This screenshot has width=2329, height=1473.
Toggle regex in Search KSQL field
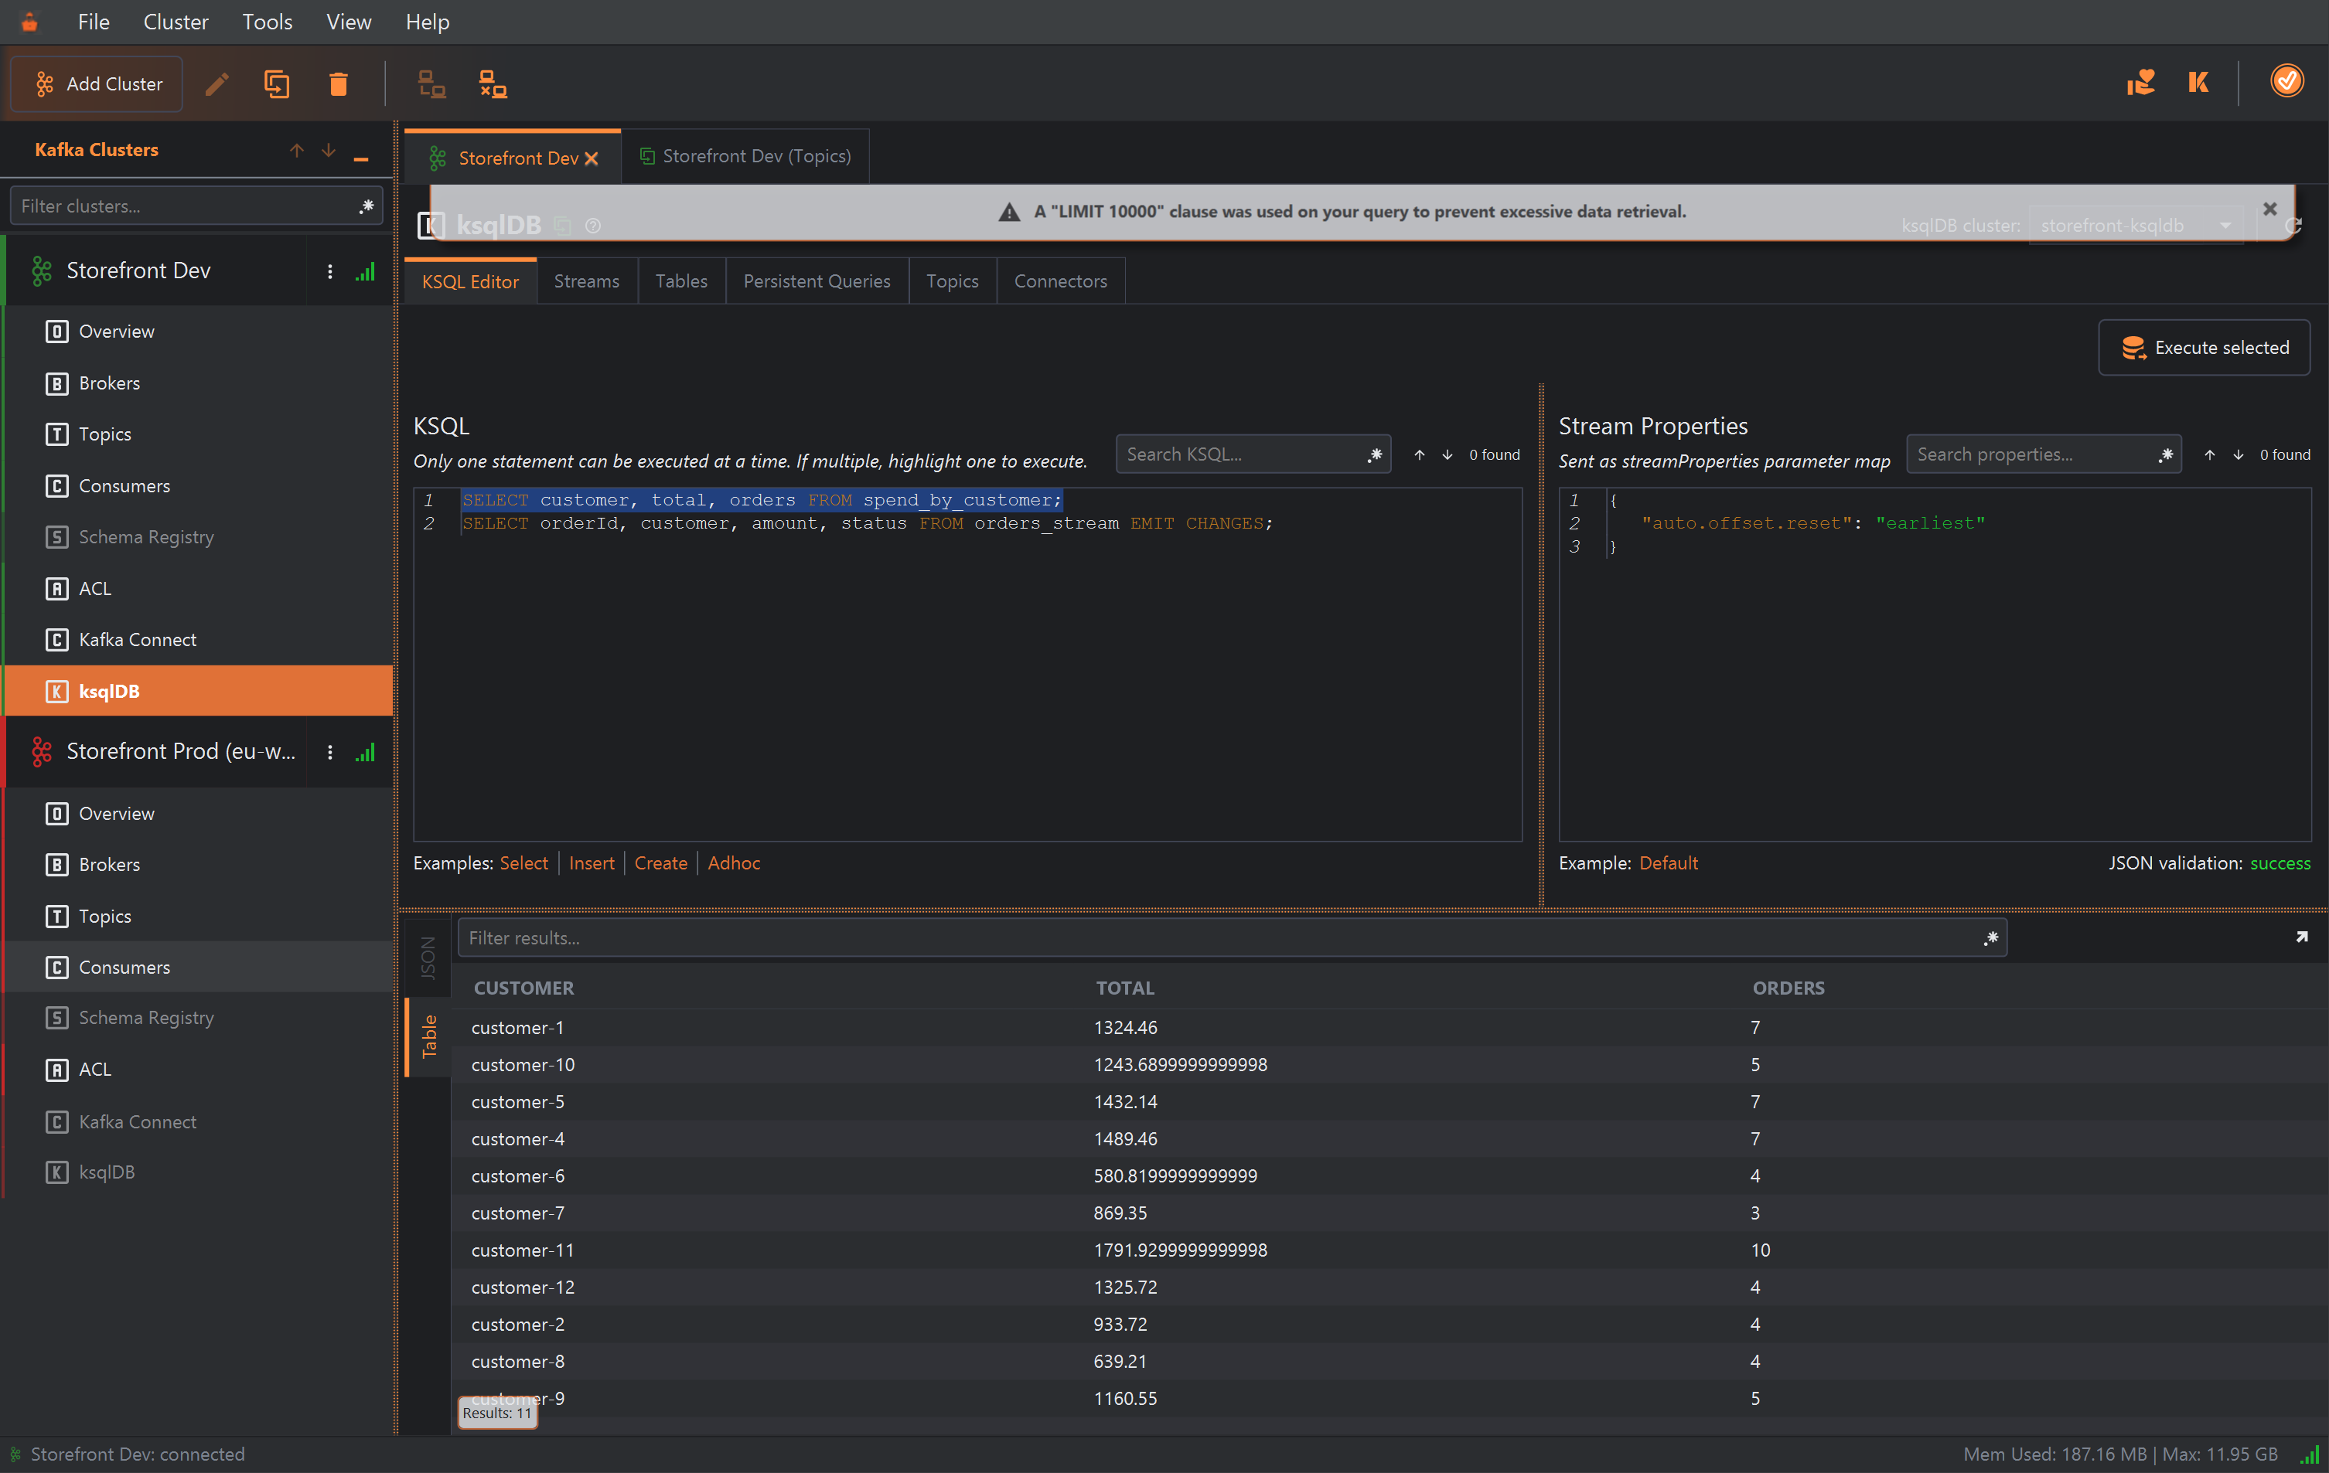tap(1374, 454)
